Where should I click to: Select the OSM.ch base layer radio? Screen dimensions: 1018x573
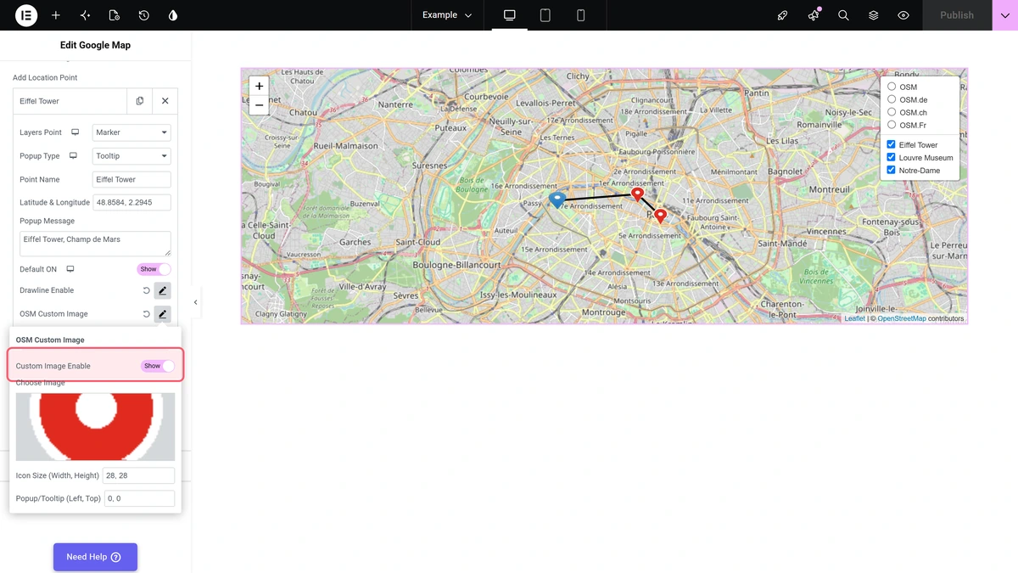click(892, 112)
